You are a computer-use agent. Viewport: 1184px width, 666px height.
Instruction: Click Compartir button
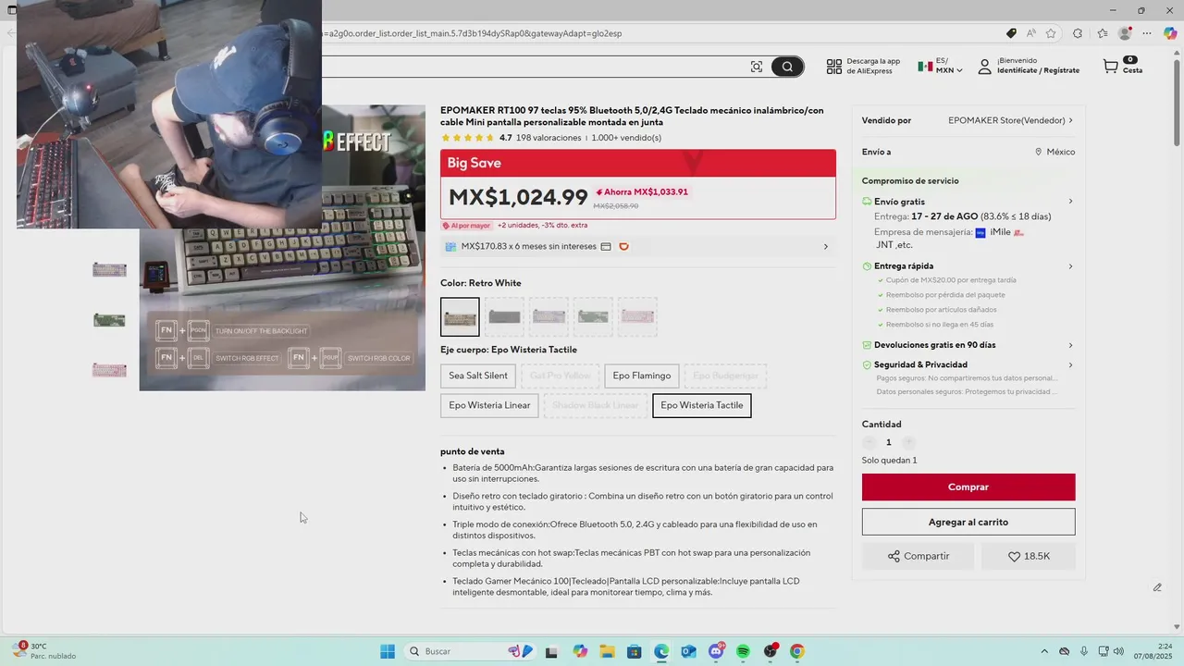point(919,556)
